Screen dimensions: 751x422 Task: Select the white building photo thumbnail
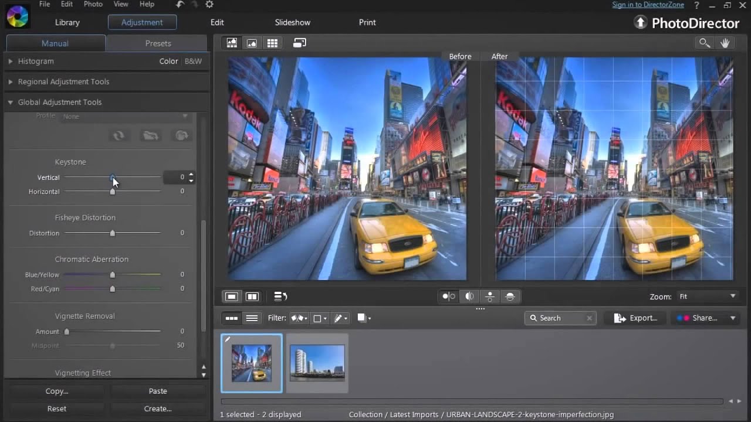point(317,363)
